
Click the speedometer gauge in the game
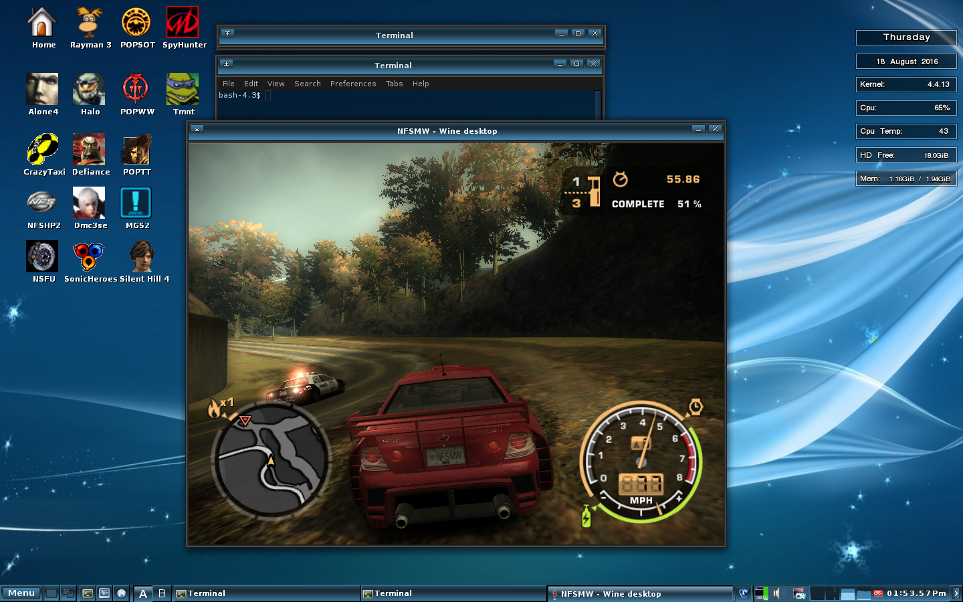click(x=641, y=462)
